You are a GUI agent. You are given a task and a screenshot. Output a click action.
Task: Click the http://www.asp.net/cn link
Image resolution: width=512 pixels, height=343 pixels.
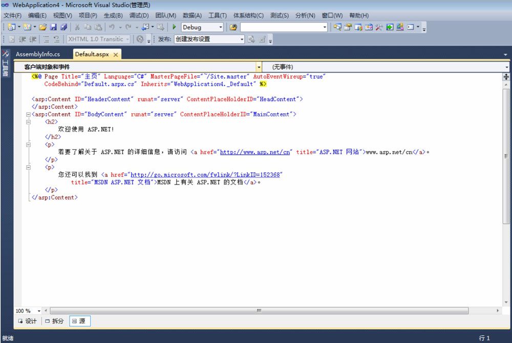[x=254, y=152]
